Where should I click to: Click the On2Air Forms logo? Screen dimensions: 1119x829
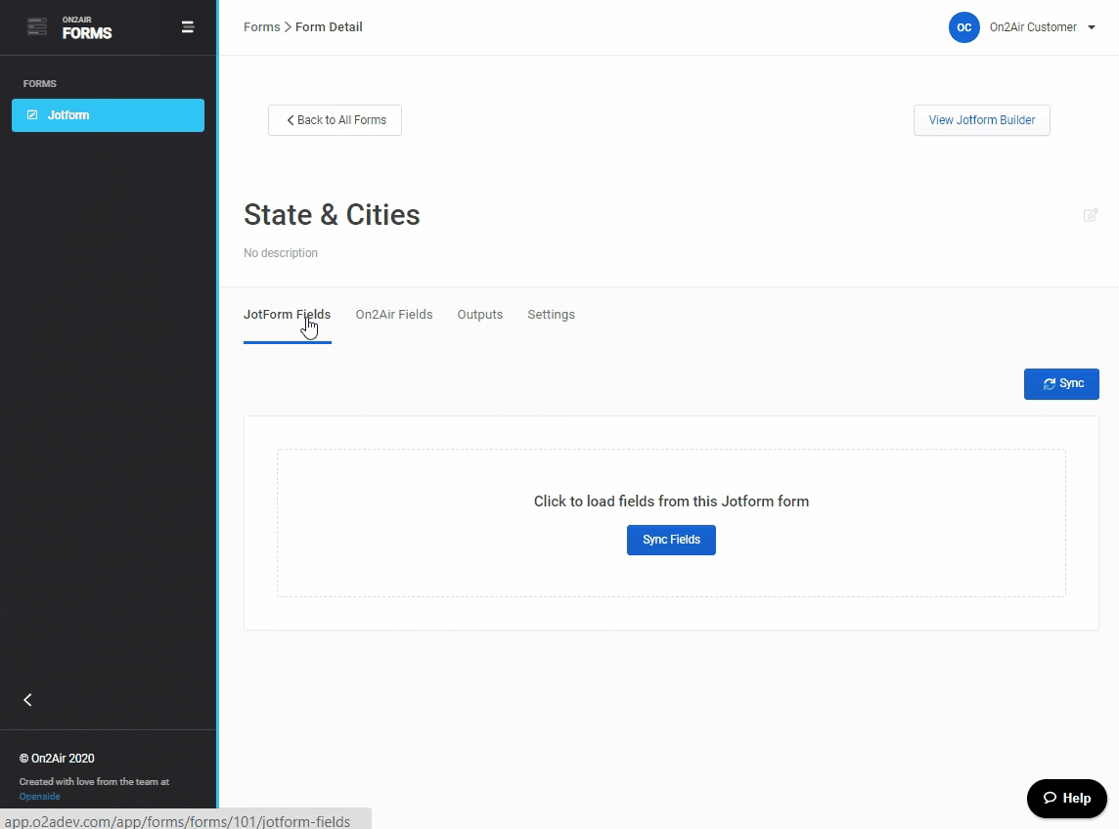click(70, 27)
